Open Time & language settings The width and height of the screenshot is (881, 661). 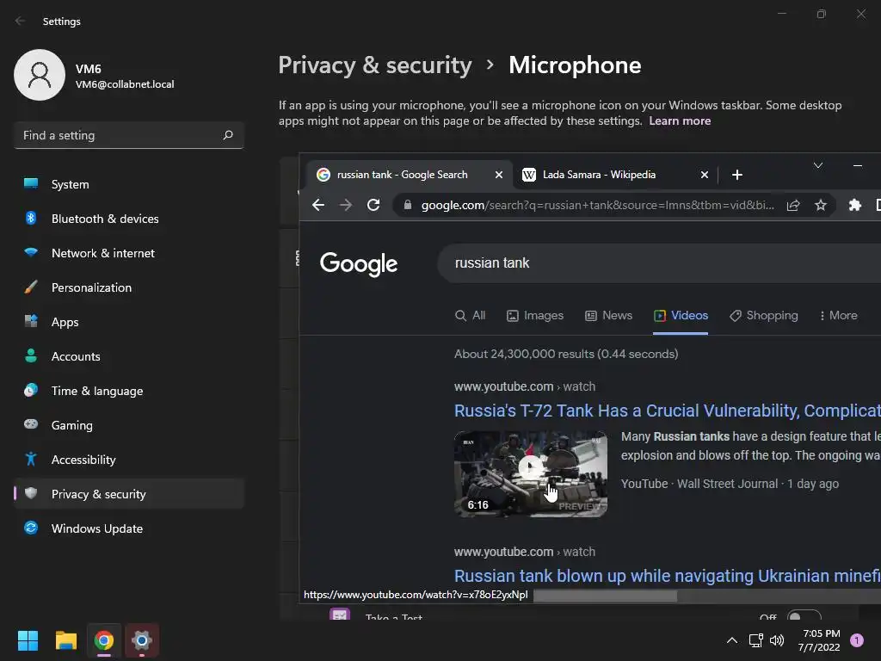pos(129,391)
